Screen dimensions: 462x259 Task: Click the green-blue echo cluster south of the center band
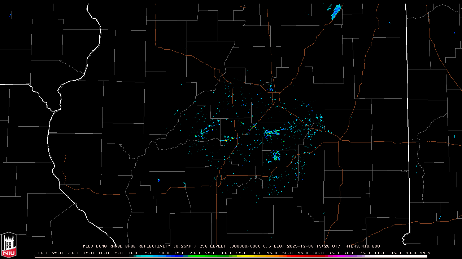point(276,156)
